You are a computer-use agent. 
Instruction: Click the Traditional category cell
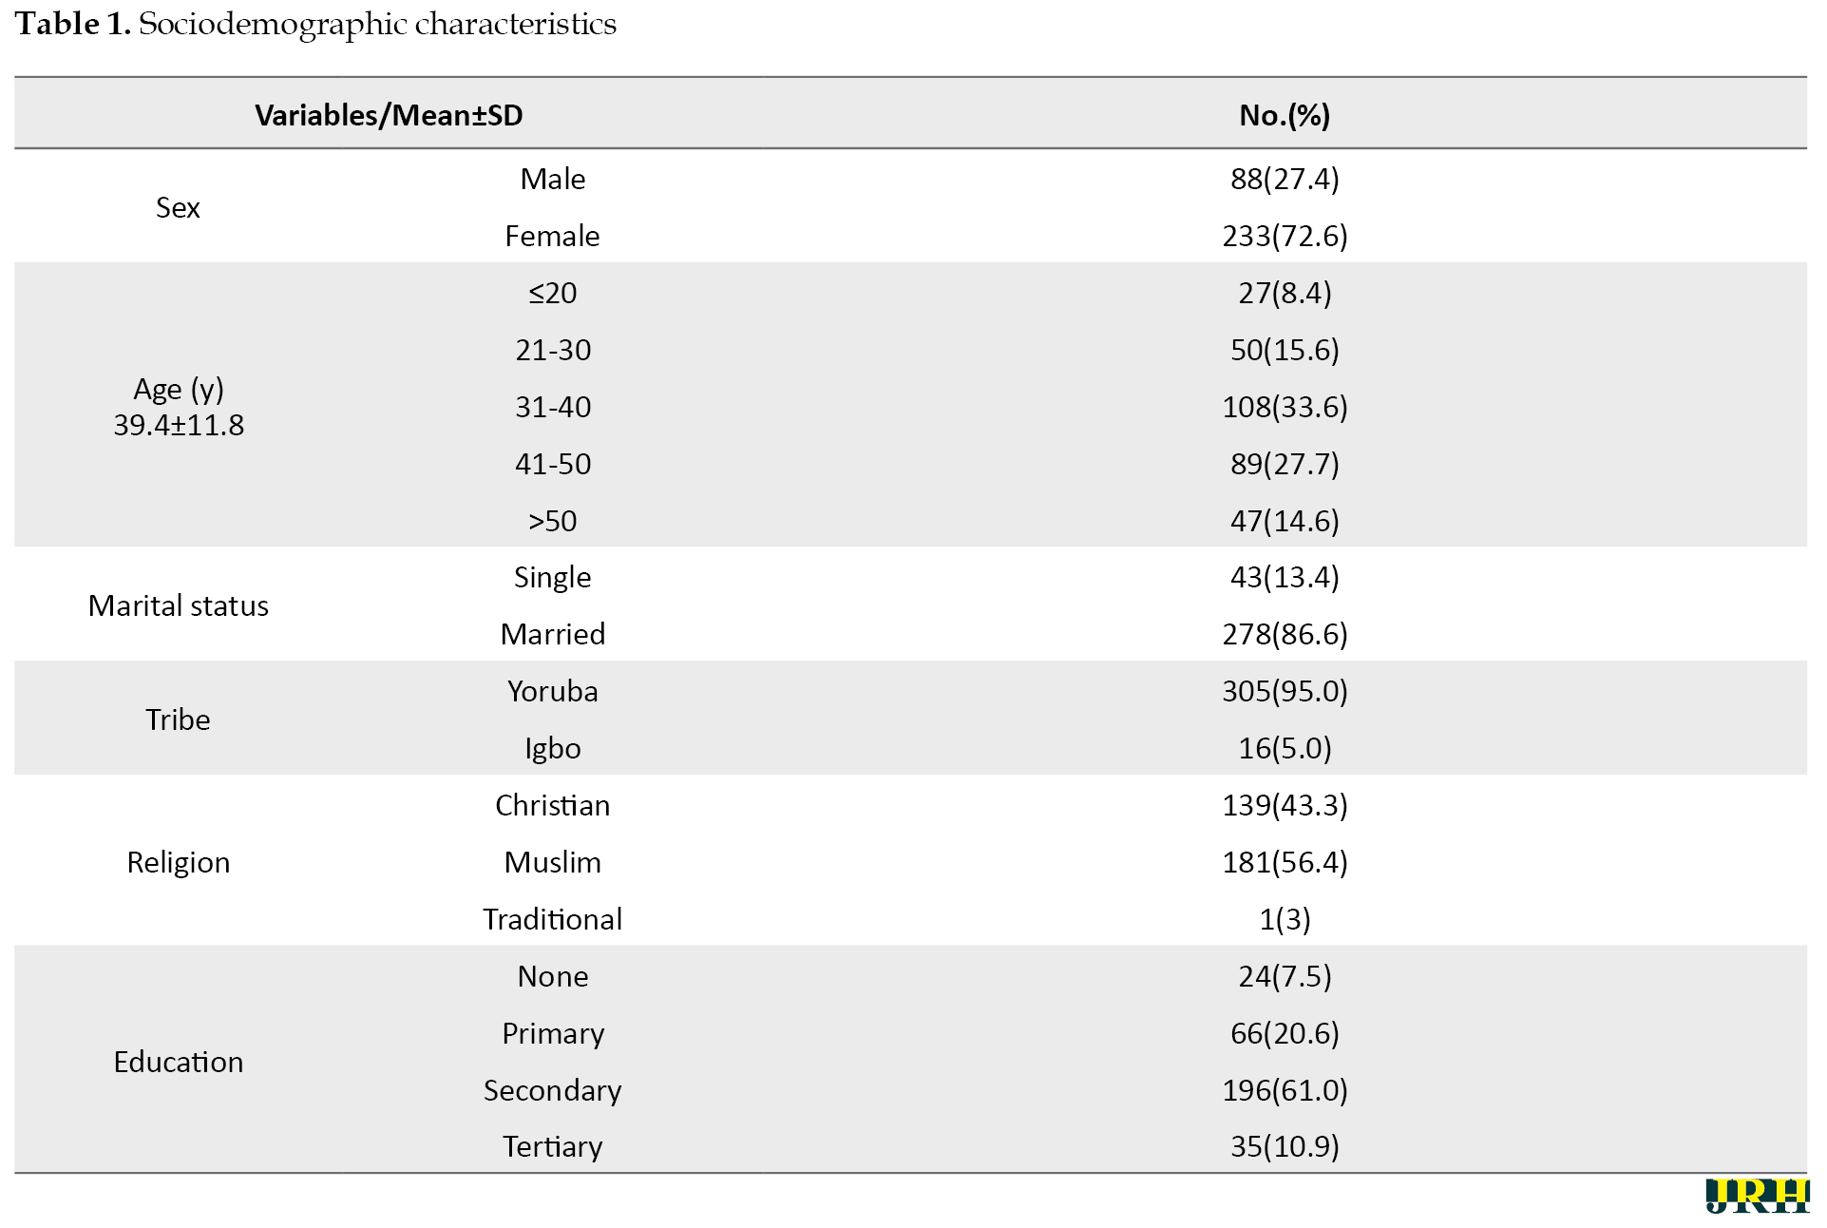click(x=553, y=919)
